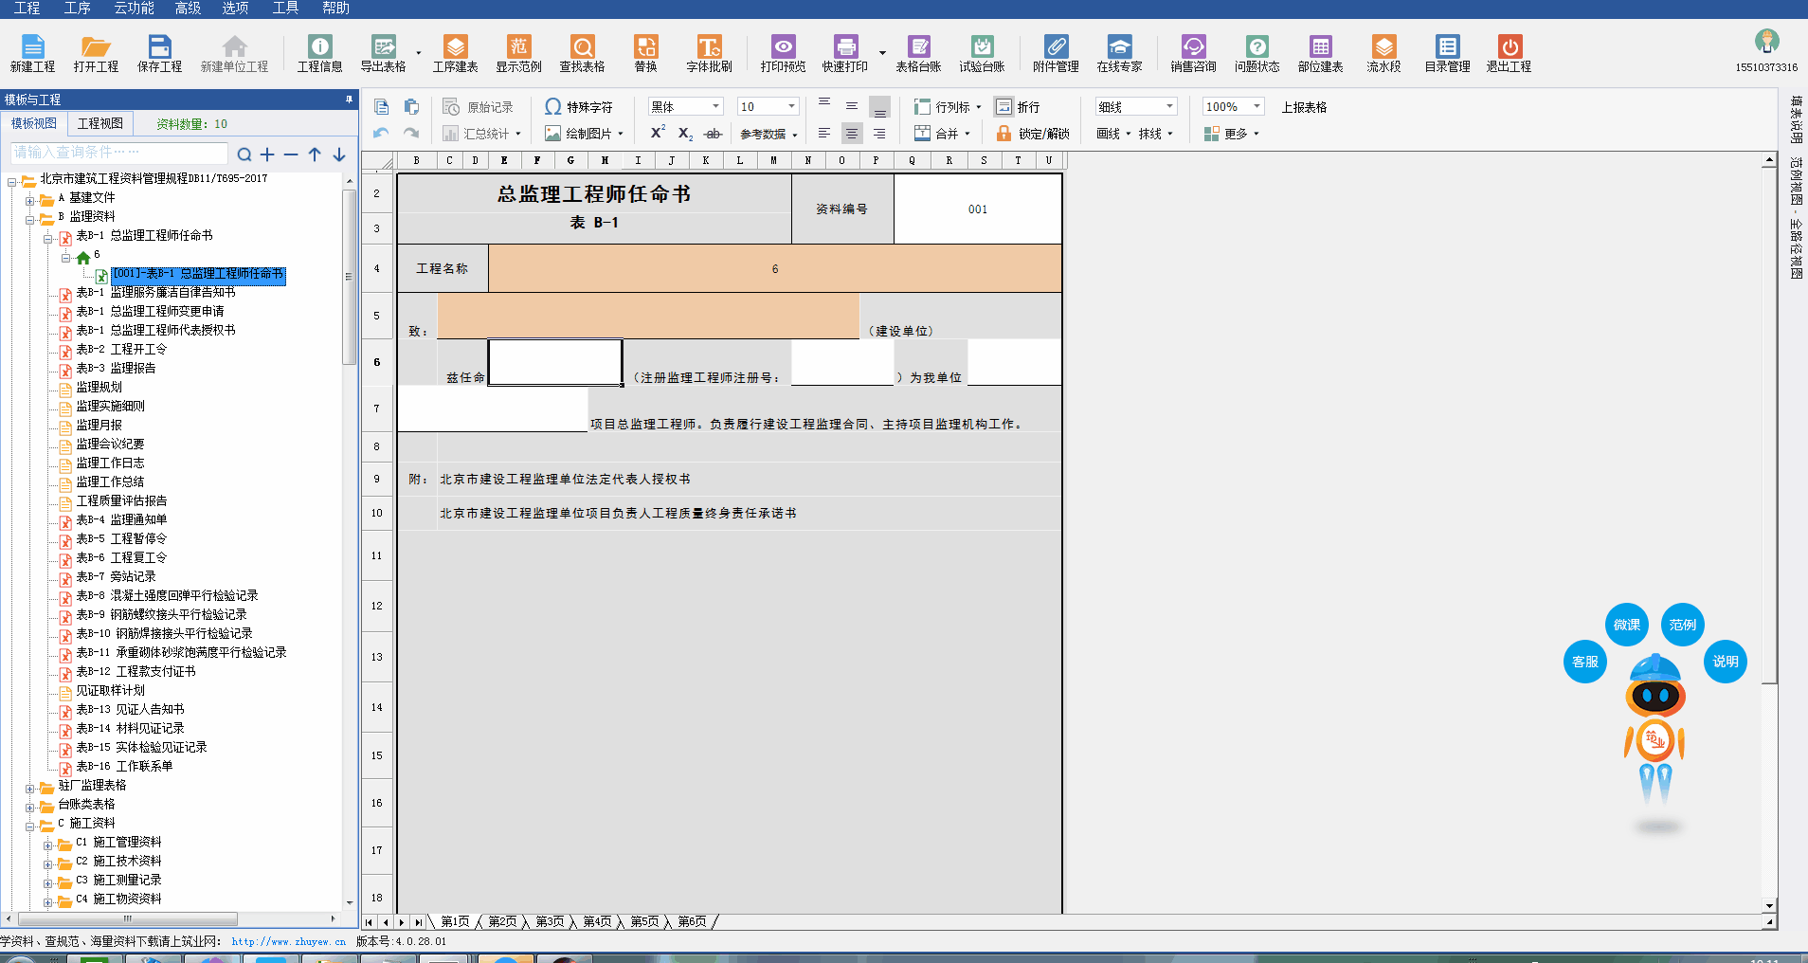Switch to the 工程视图 tab
This screenshot has height=963, width=1808.
pos(99,122)
